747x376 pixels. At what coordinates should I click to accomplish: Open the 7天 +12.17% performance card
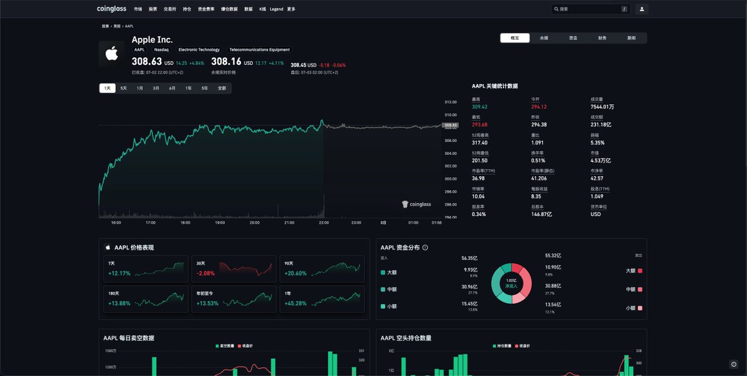146,269
